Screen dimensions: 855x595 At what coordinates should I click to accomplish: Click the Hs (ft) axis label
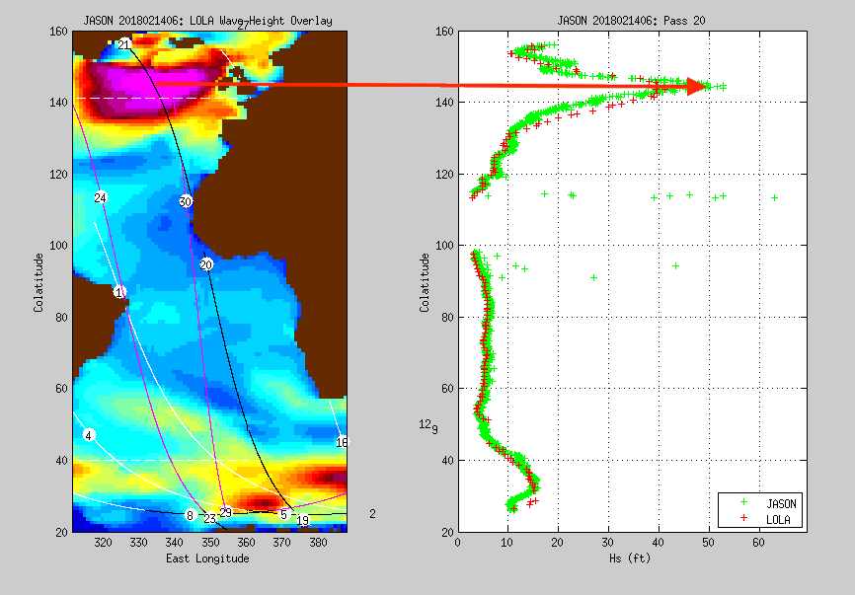(x=631, y=558)
